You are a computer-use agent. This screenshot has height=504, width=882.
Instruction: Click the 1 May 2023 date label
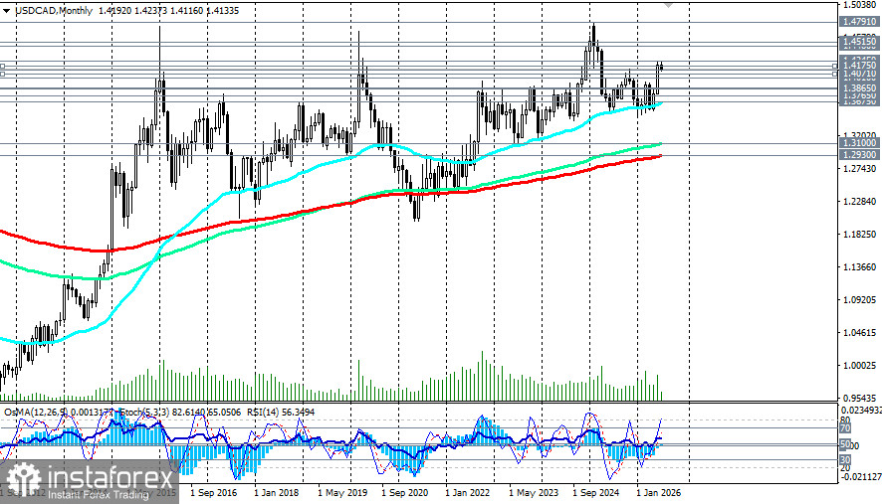(x=534, y=493)
